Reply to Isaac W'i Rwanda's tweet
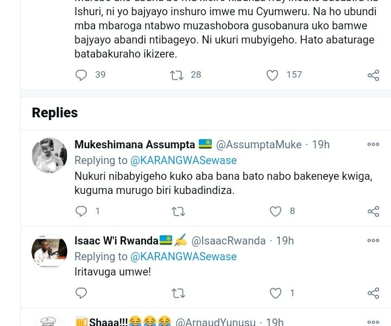 click(81, 293)
